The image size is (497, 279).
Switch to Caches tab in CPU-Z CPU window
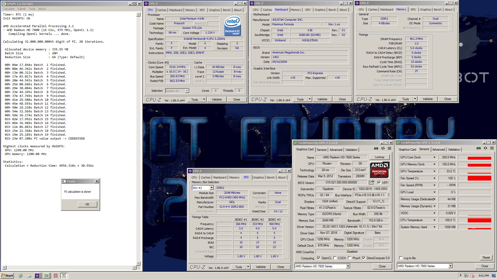(x=162, y=10)
